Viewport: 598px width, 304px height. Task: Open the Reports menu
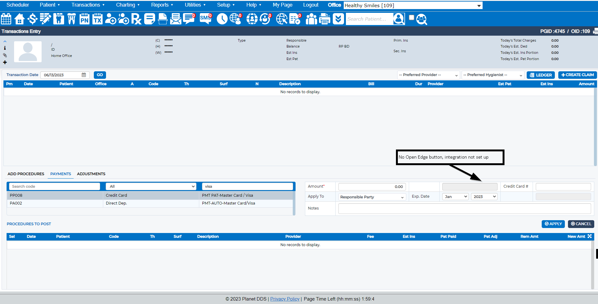pyautogui.click(x=162, y=5)
